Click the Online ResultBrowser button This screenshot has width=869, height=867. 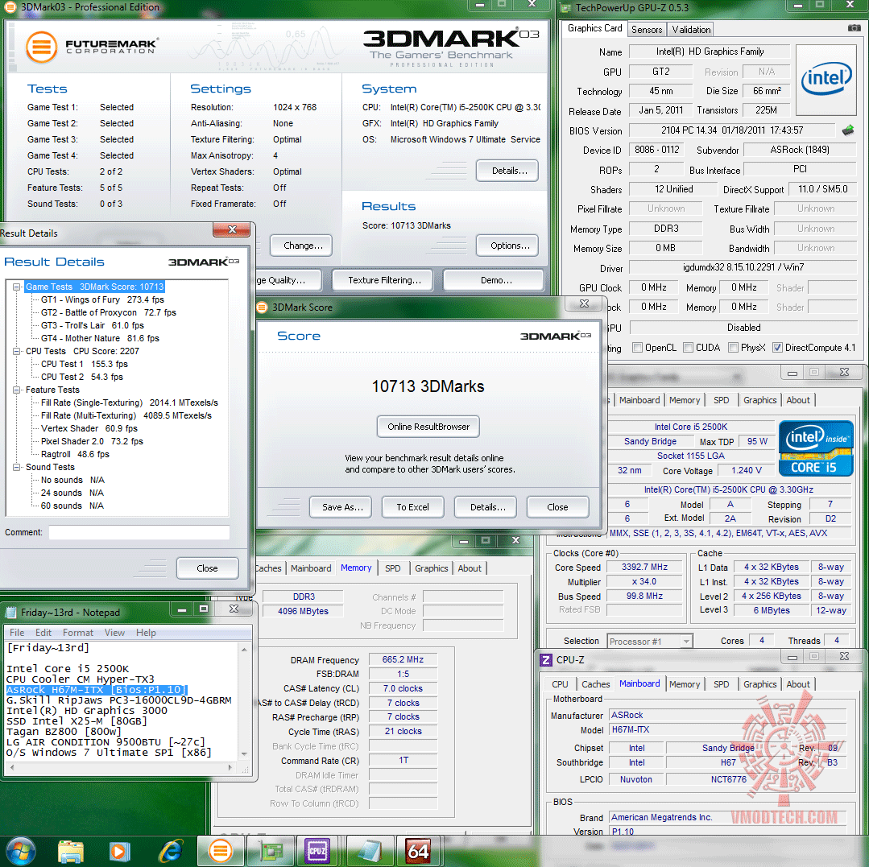point(428,427)
